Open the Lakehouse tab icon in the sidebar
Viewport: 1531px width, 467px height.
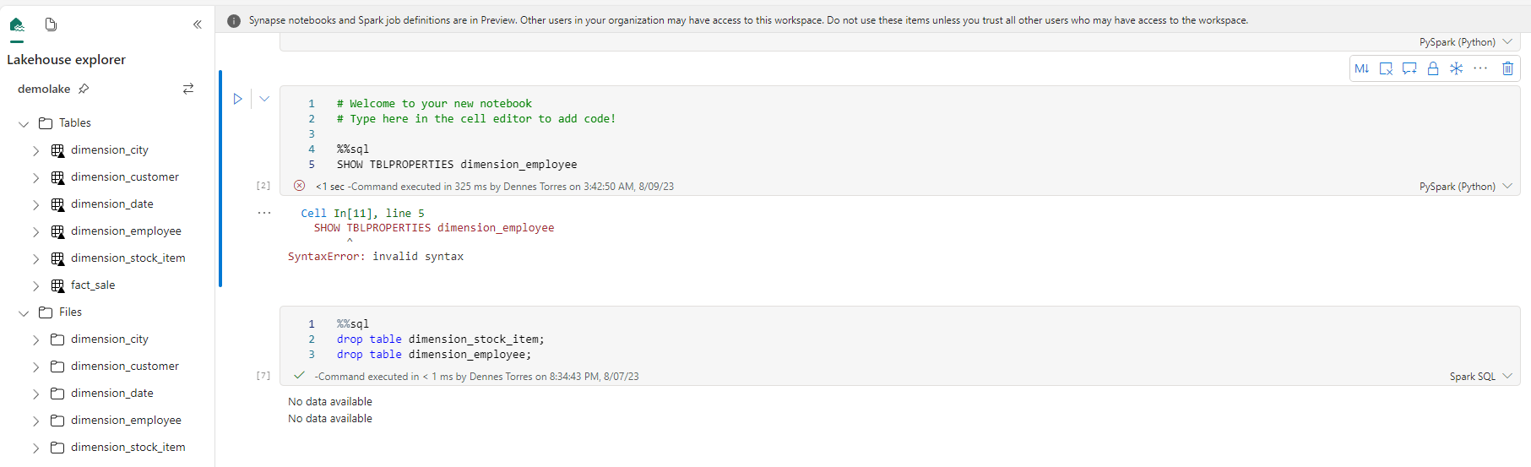coord(17,25)
